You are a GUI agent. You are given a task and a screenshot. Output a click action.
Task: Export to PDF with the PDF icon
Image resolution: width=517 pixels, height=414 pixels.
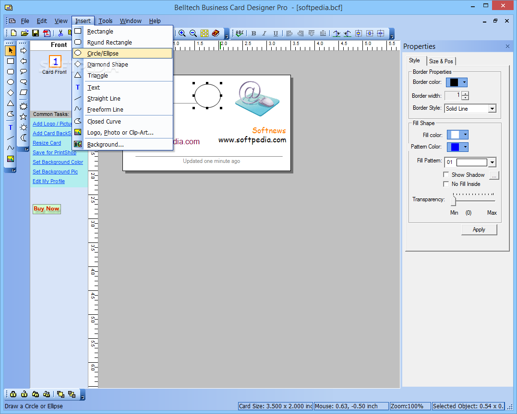[47, 33]
